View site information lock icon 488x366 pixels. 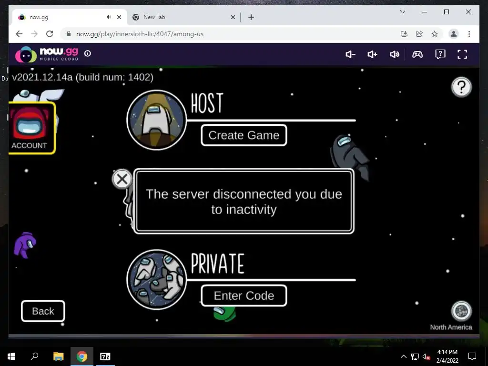pyautogui.click(x=69, y=34)
